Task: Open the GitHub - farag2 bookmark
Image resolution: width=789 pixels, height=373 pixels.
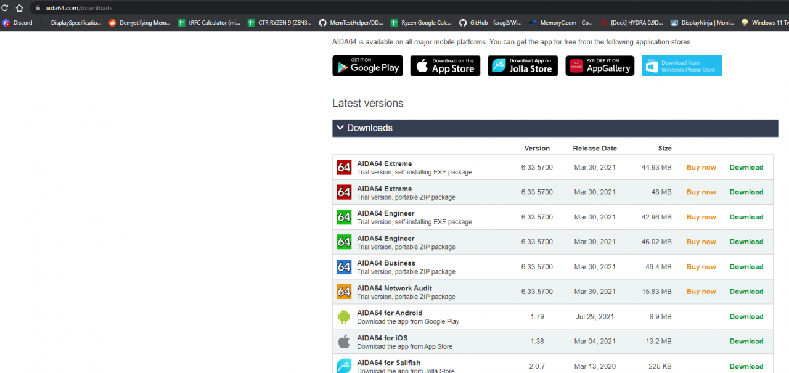Action: (491, 22)
